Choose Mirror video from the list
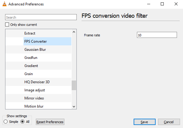Screen dimensions: 183x128 click(34, 98)
